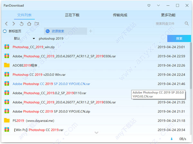Switch to 正在下载 tab

pyautogui.click(x=72, y=15)
